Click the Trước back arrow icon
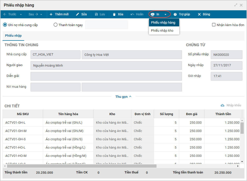247x181 pixels. (x=5, y=14)
